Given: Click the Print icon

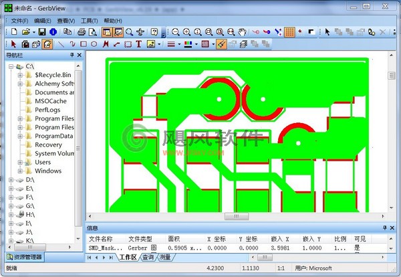Looking at the screenshot, I should pyautogui.click(x=82, y=31).
